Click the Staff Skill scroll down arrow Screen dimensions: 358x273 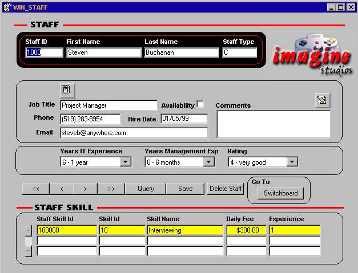point(29,251)
